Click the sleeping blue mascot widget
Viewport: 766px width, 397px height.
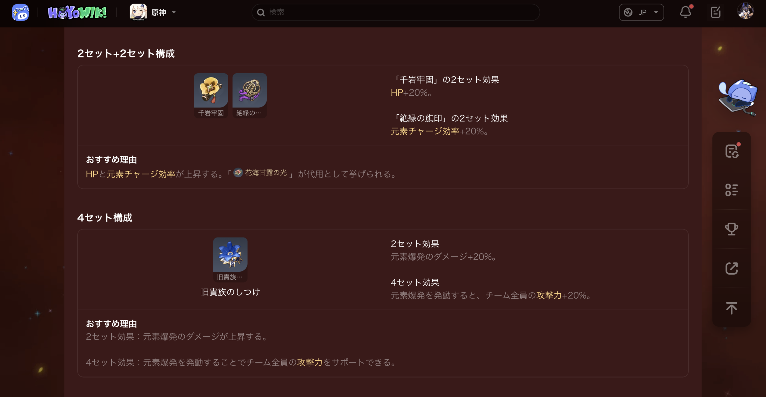(x=737, y=97)
